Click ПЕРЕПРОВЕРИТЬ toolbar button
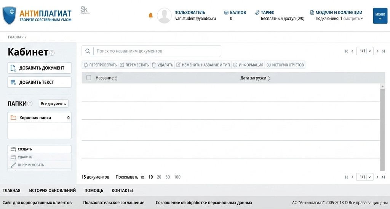 (100, 65)
